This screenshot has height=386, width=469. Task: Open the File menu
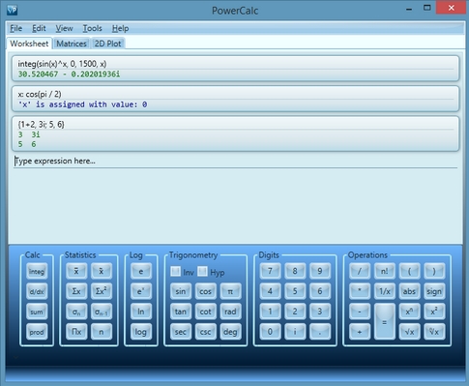15,28
